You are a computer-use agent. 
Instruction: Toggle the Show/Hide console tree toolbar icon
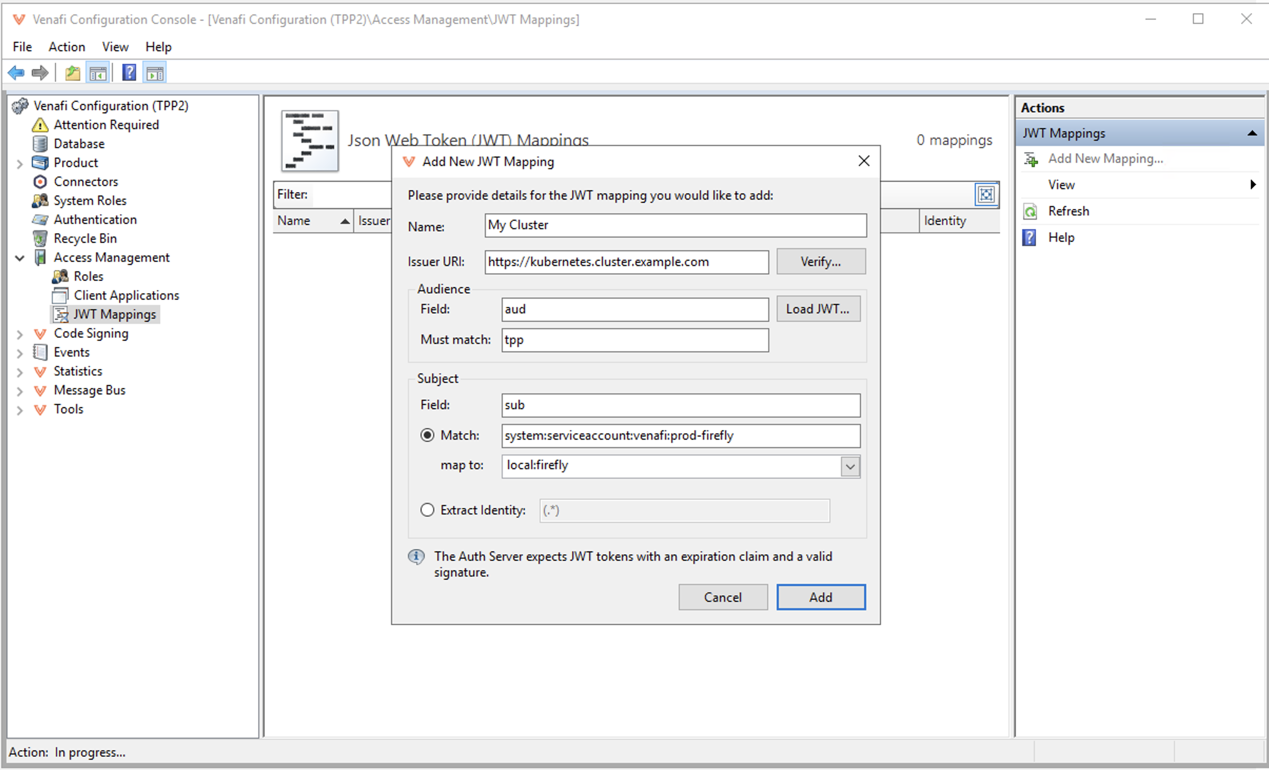pos(98,73)
